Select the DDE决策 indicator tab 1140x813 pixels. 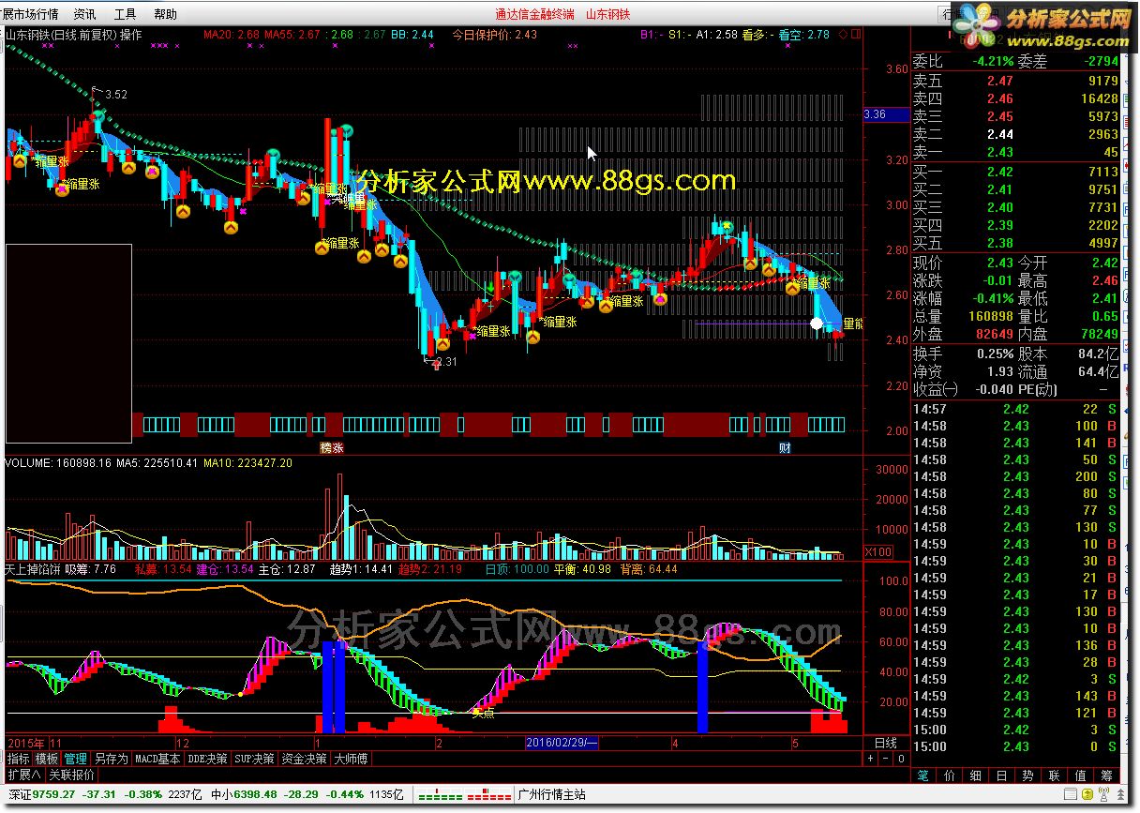pos(207,759)
